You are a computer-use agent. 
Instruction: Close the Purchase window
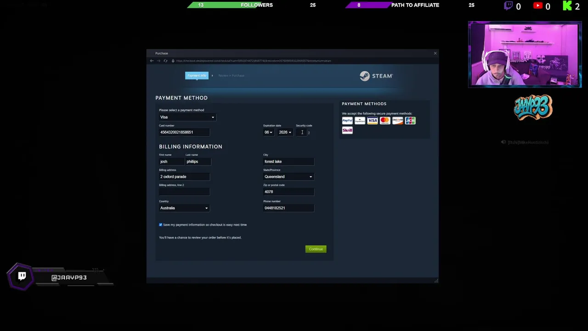point(435,53)
